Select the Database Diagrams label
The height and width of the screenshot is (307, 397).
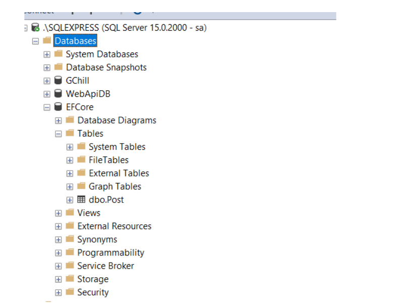(117, 120)
